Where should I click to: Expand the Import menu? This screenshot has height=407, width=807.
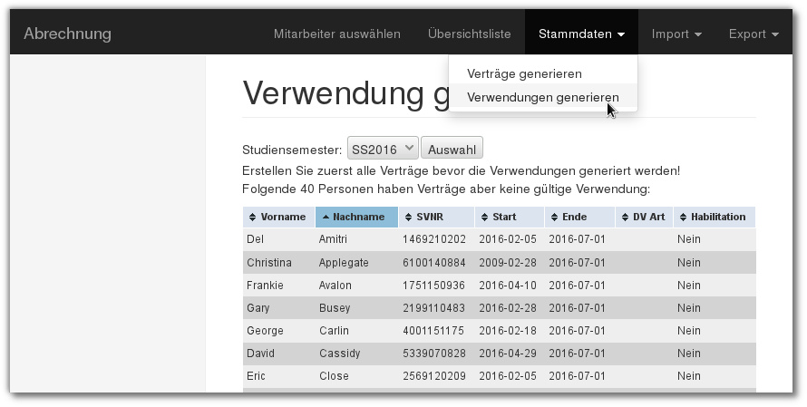pos(676,34)
